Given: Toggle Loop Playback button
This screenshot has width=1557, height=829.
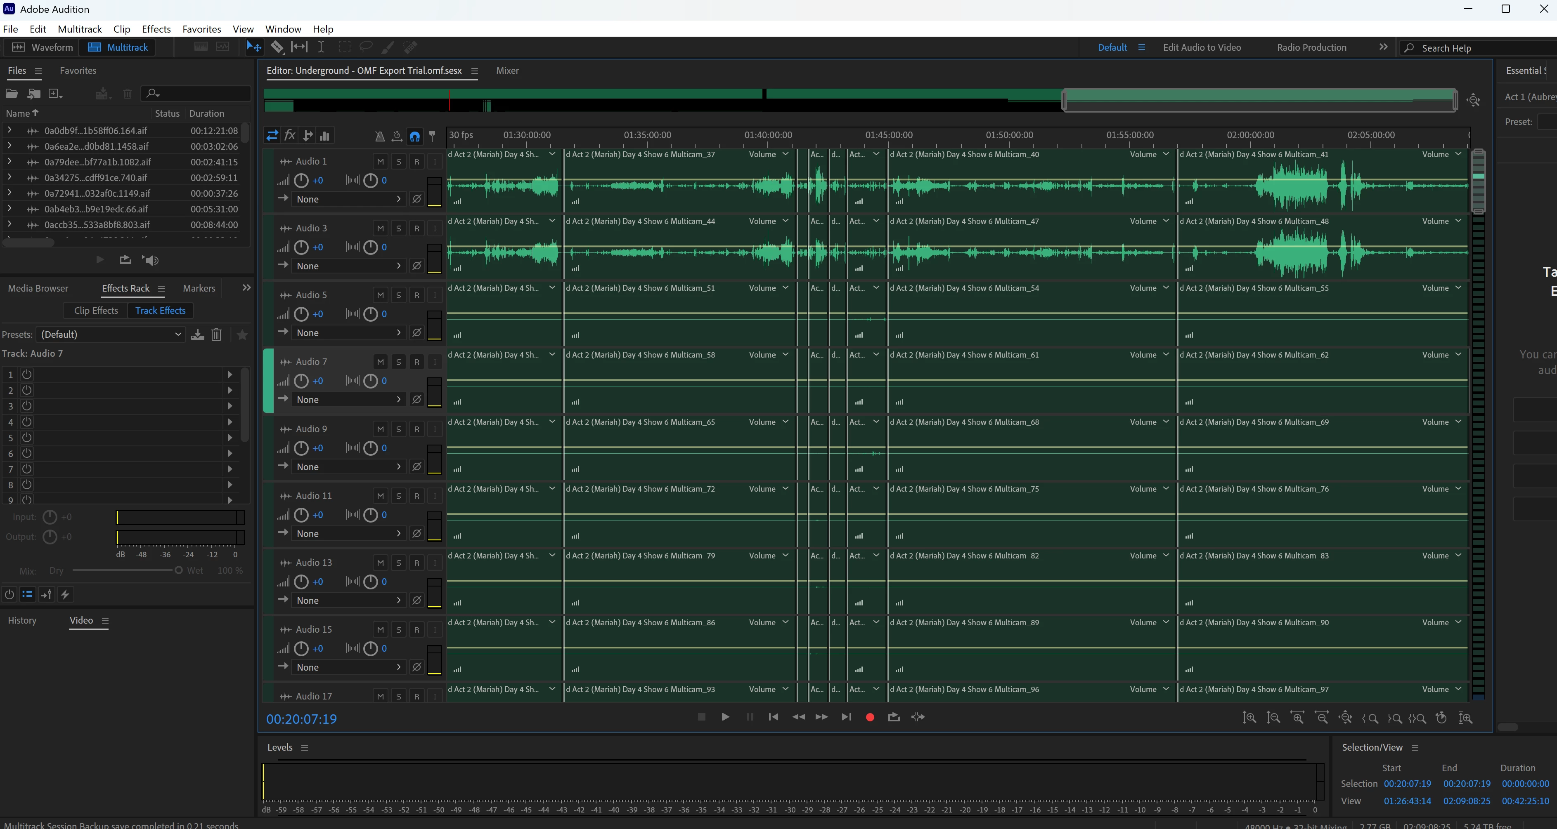Looking at the screenshot, I should pyautogui.click(x=893, y=717).
